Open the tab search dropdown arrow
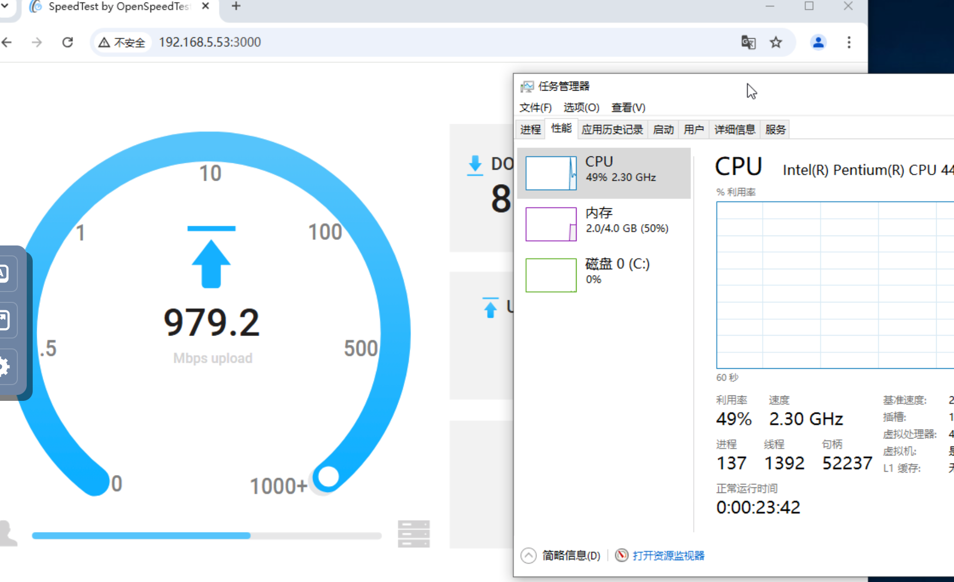 click(5, 6)
